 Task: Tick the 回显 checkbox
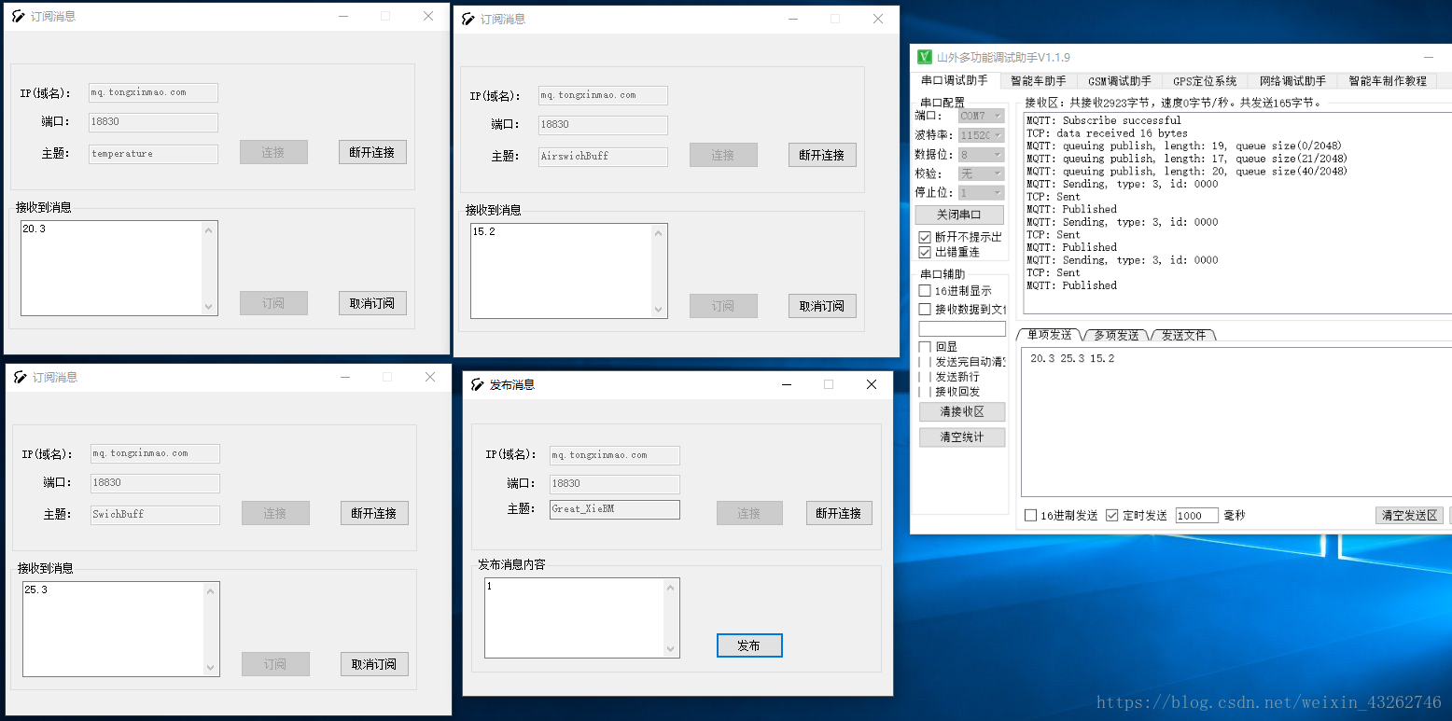925,347
